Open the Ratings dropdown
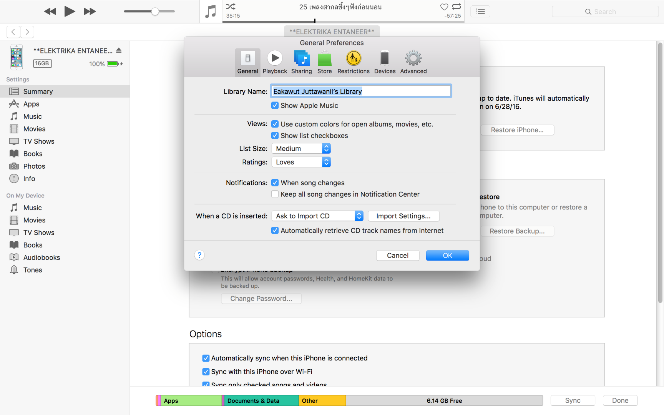The width and height of the screenshot is (664, 415). (301, 162)
